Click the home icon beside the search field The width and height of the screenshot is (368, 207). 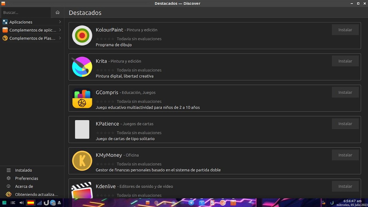[57, 13]
